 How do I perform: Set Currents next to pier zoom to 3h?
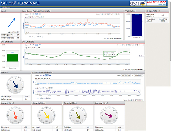point(44,75)
